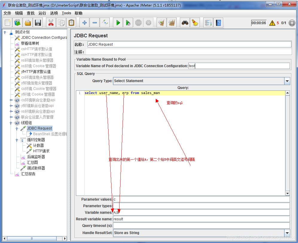Click the Shutdown test icon

coord(149,23)
